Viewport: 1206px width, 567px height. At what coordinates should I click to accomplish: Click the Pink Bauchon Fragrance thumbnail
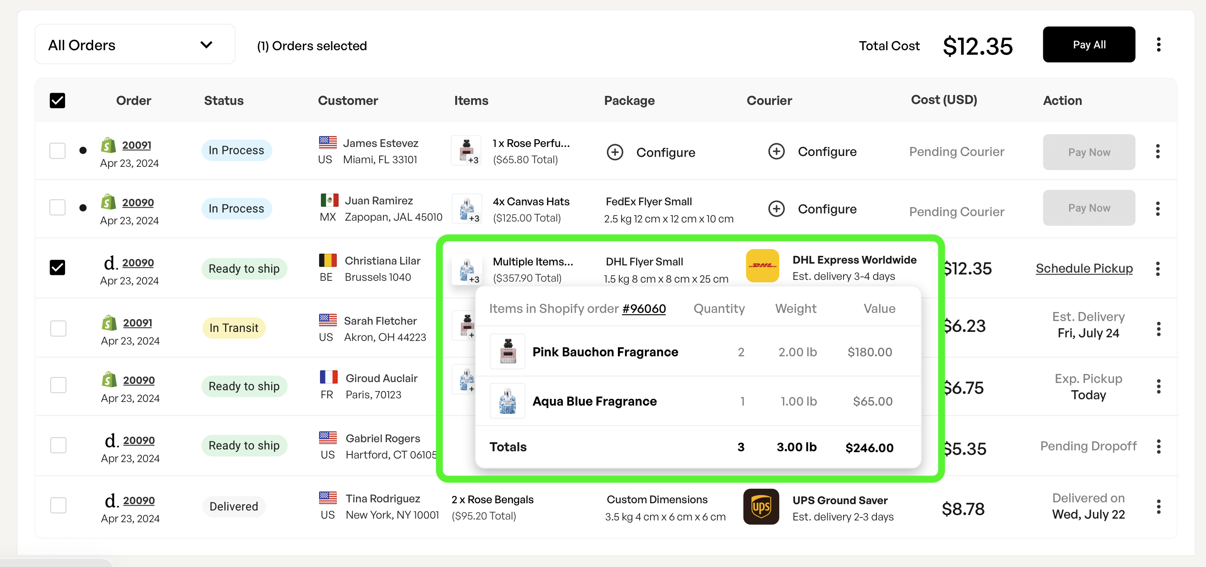pos(508,352)
